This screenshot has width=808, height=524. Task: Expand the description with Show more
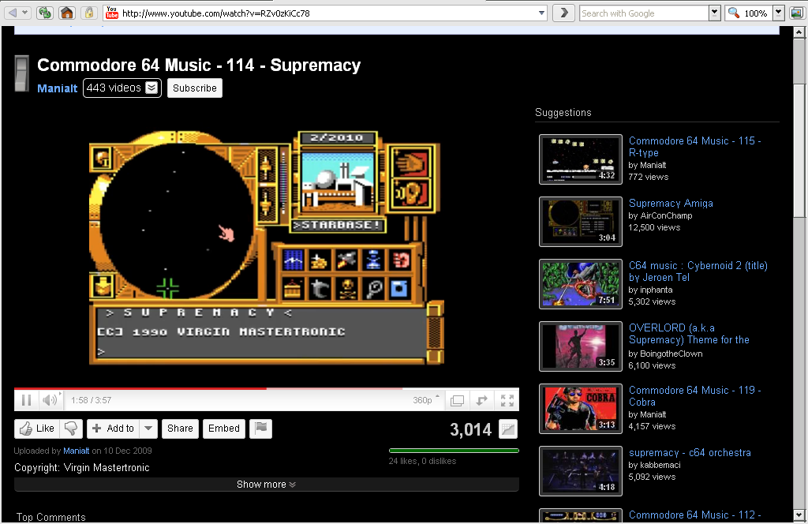click(266, 485)
